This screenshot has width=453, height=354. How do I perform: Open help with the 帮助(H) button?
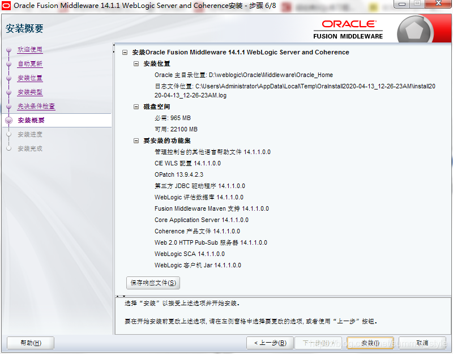point(31,343)
